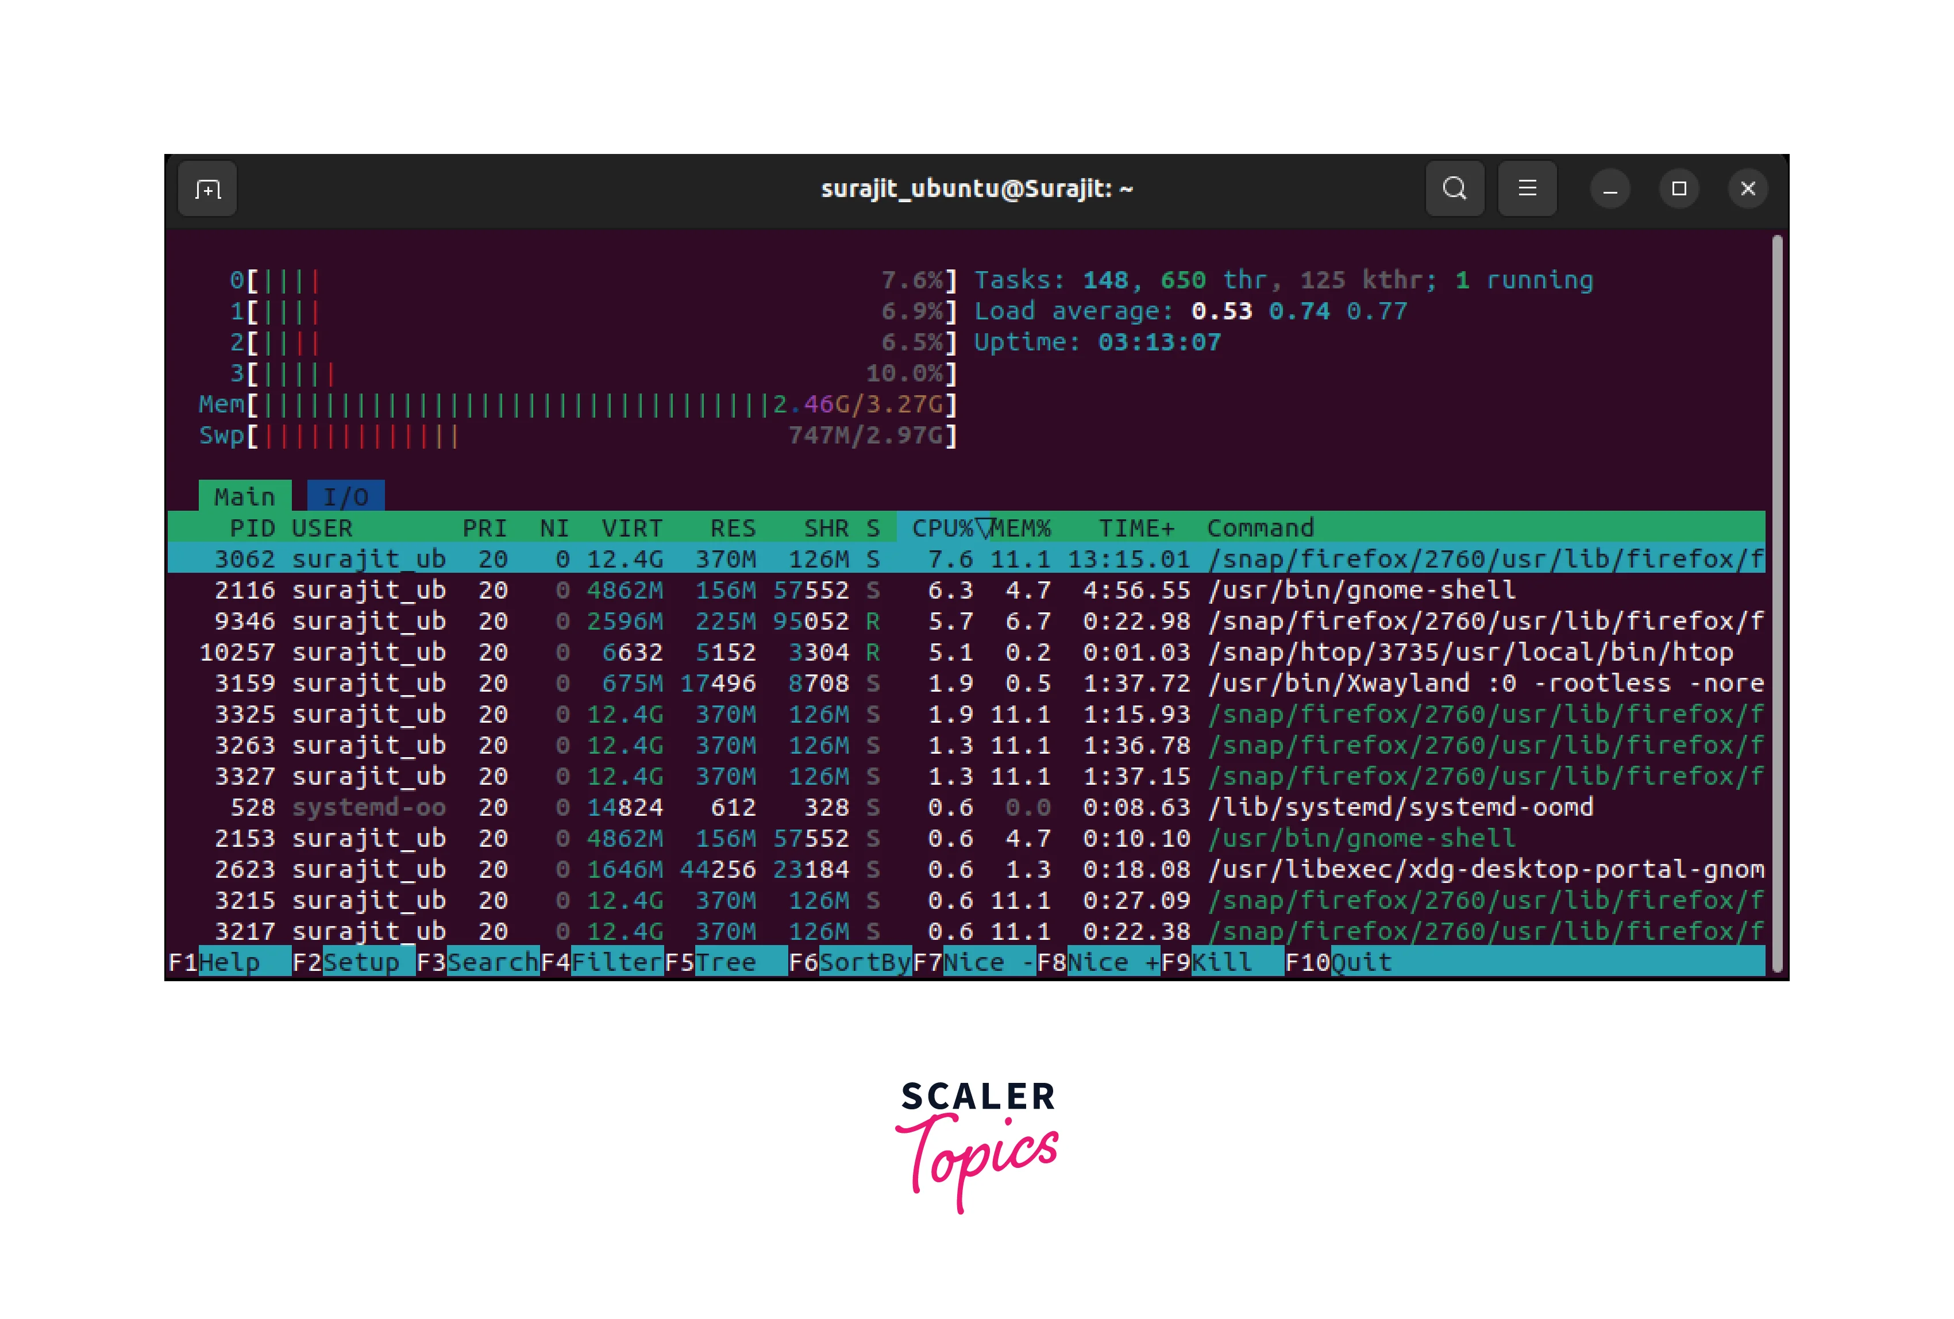Close the terminal window

[1748, 189]
